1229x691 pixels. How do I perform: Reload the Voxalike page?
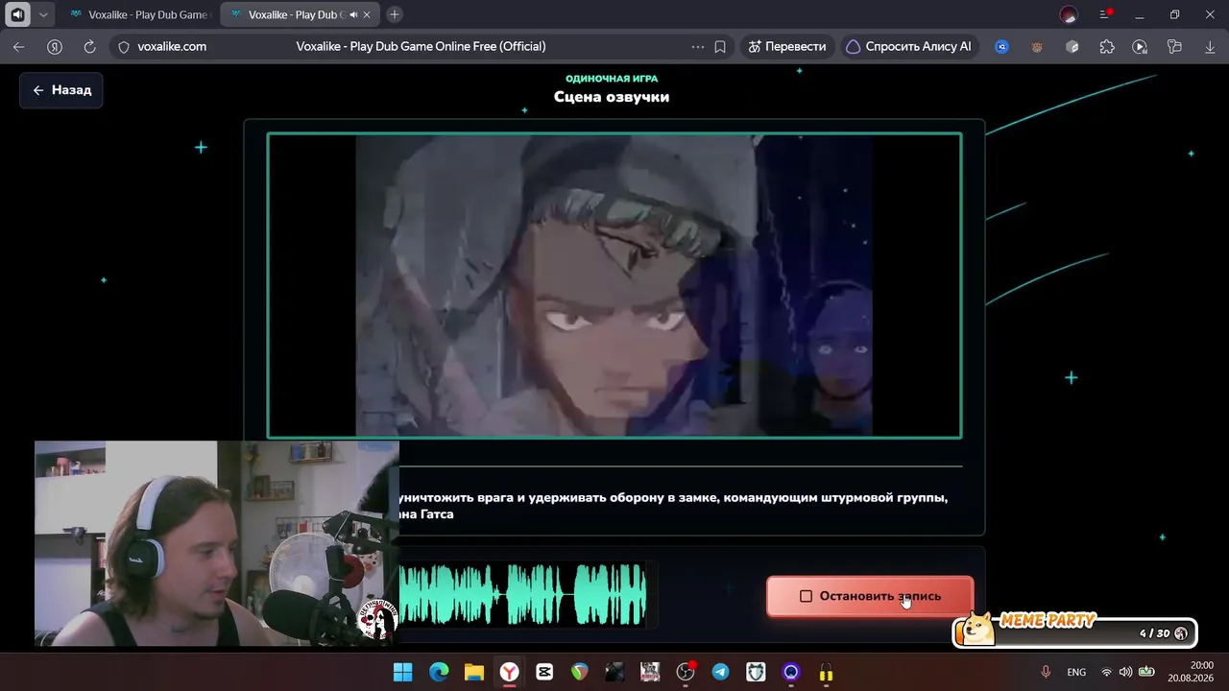(x=90, y=46)
